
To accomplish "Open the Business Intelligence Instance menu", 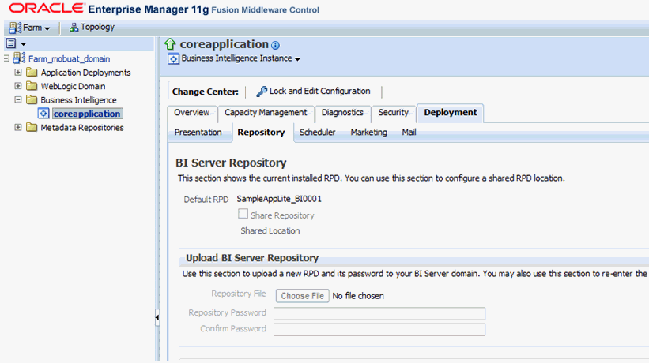I will (x=240, y=58).
